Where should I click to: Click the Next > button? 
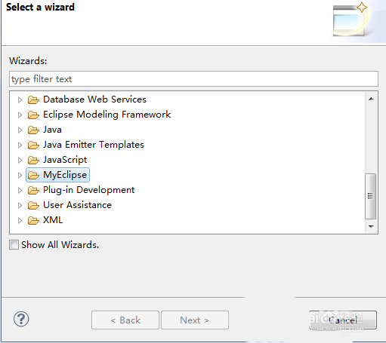[x=195, y=320]
